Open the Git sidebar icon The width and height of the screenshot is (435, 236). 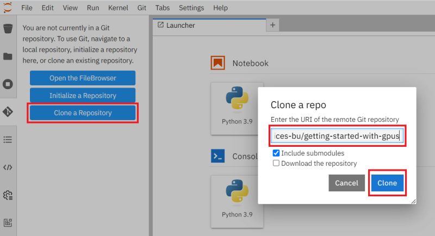[8, 112]
